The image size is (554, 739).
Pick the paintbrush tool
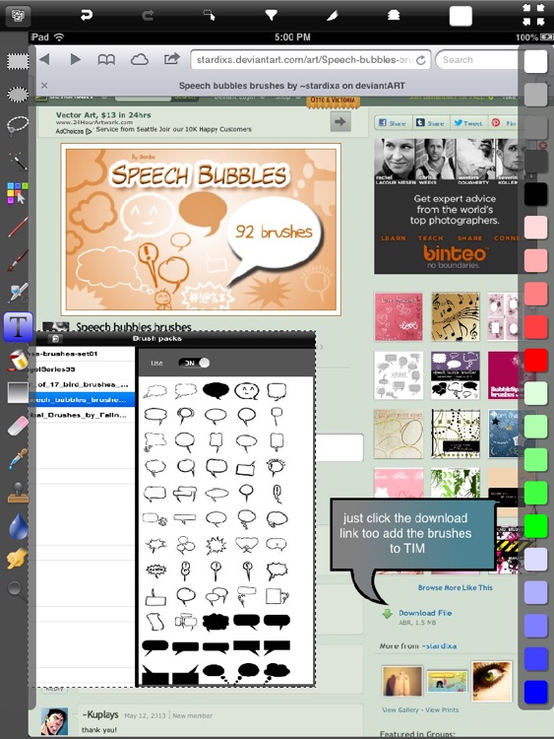(x=18, y=260)
